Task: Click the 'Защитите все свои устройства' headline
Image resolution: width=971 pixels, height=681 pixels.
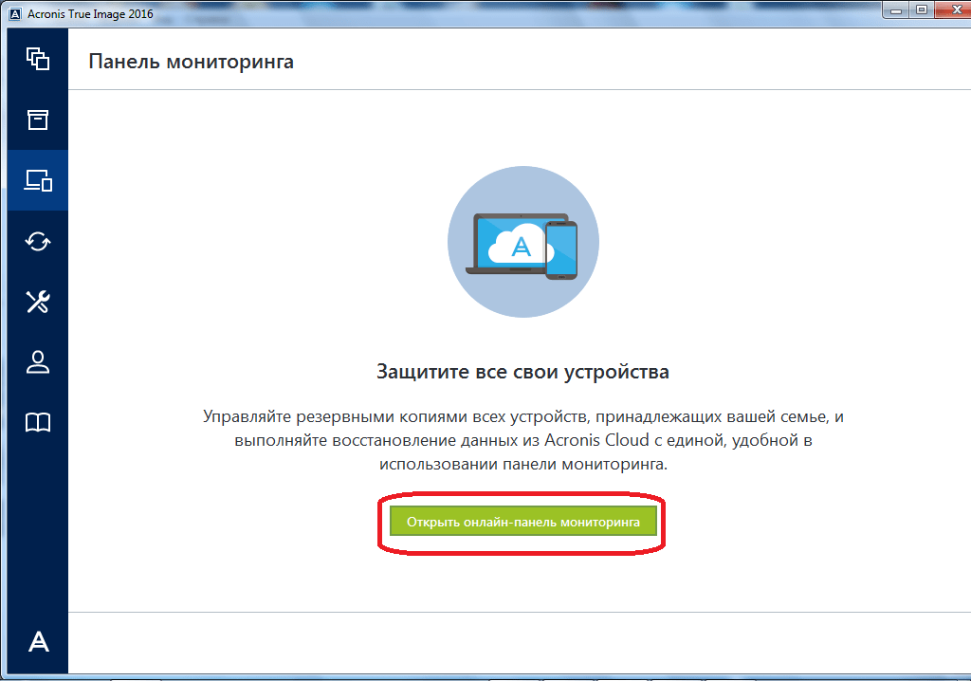Action: pyautogui.click(x=522, y=371)
